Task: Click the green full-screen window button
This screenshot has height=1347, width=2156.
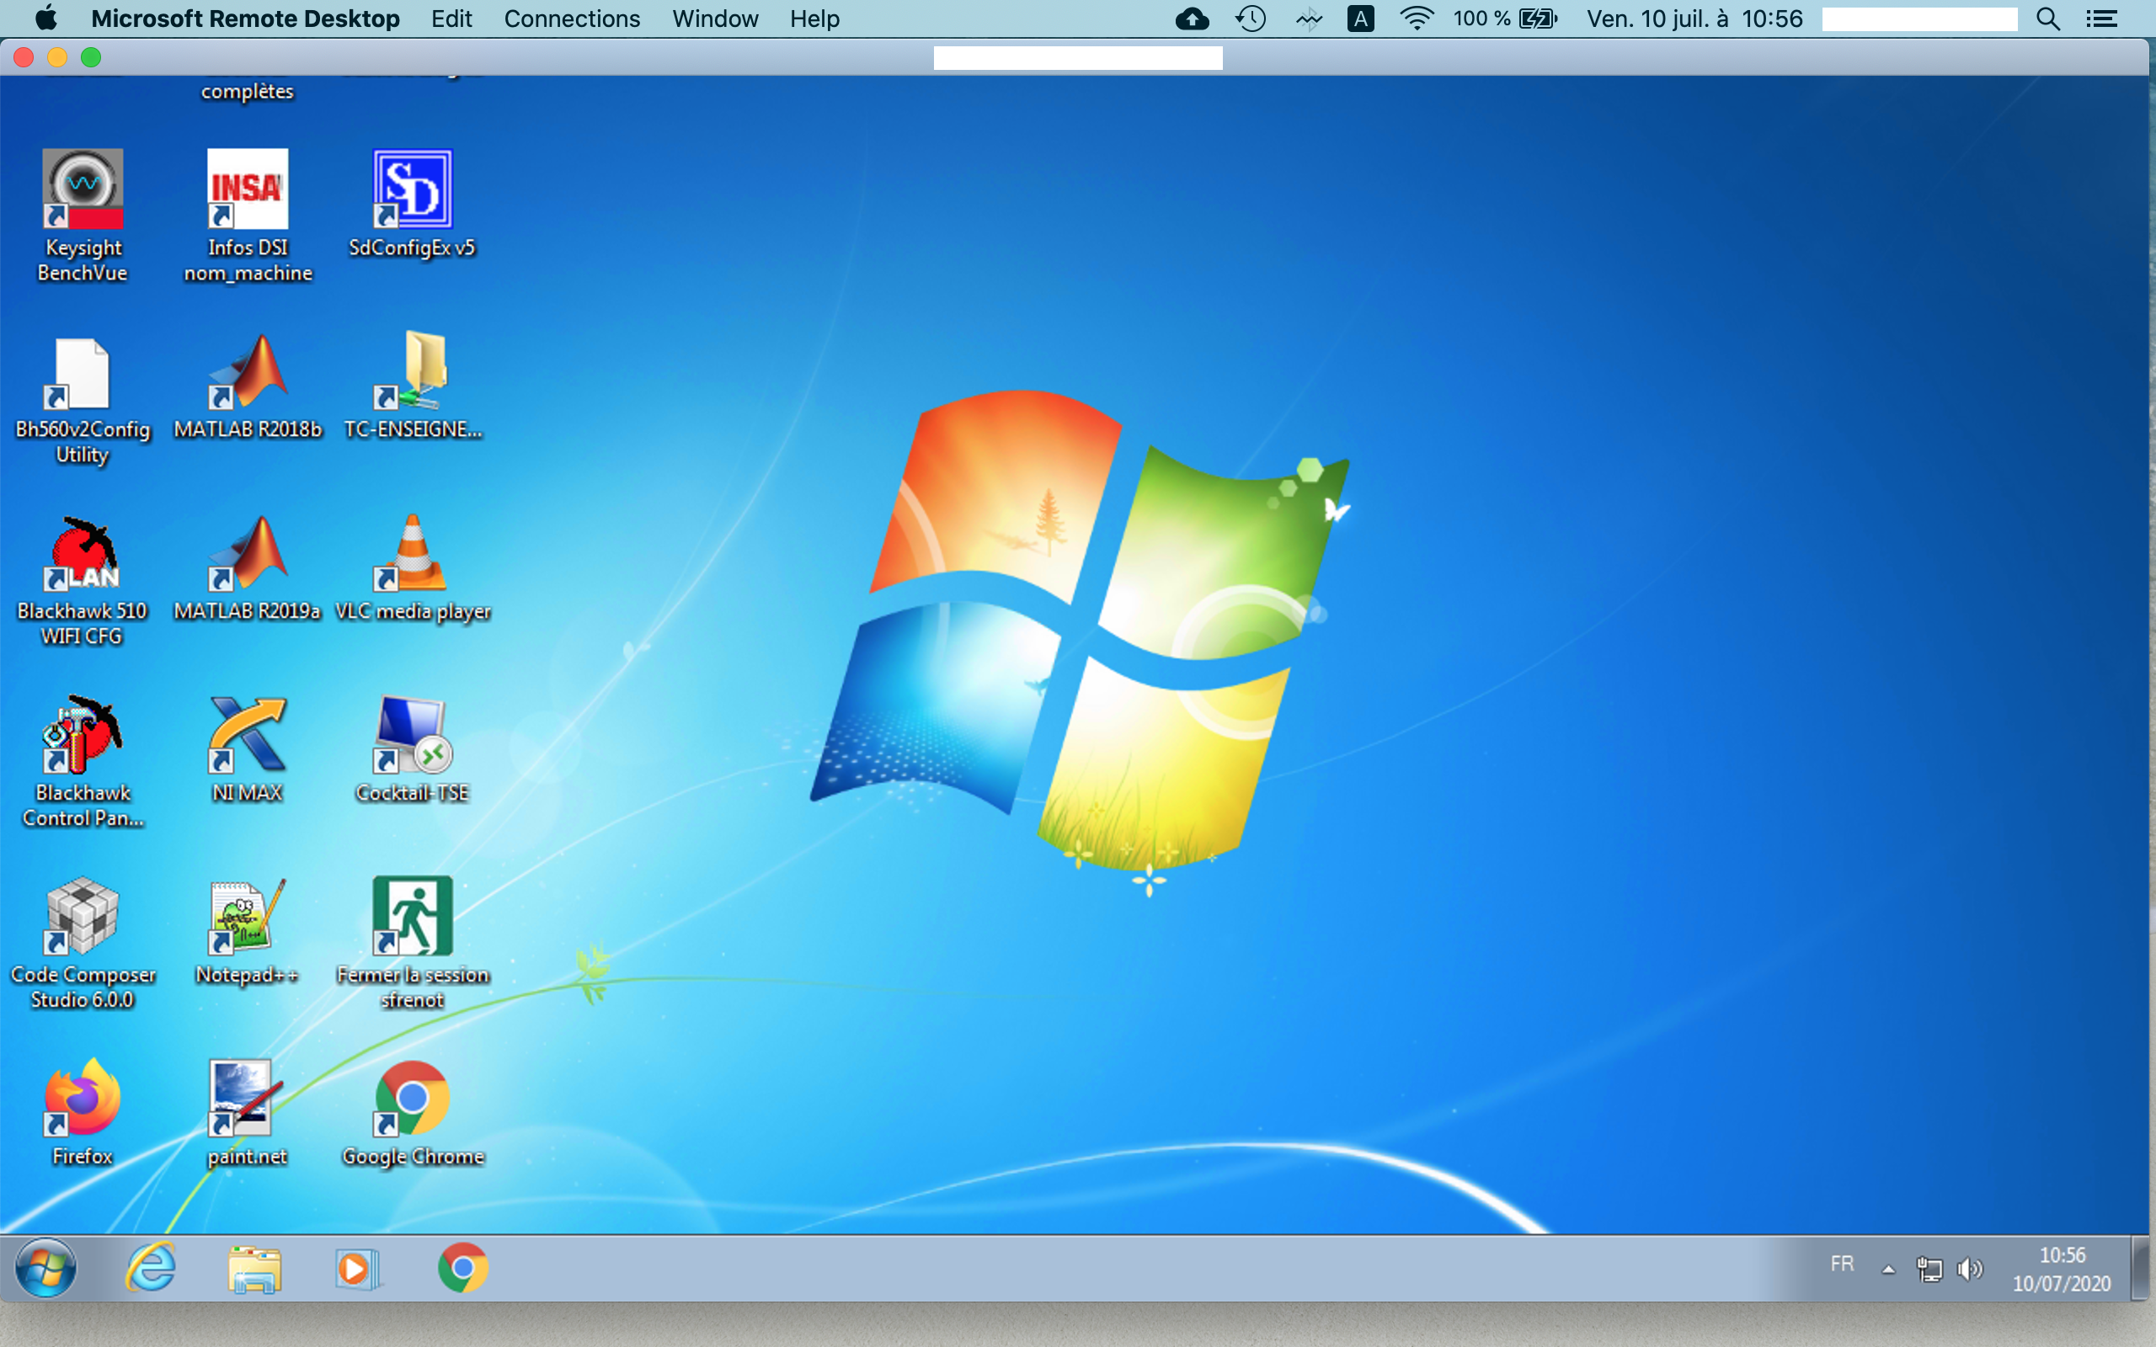Action: (x=91, y=58)
